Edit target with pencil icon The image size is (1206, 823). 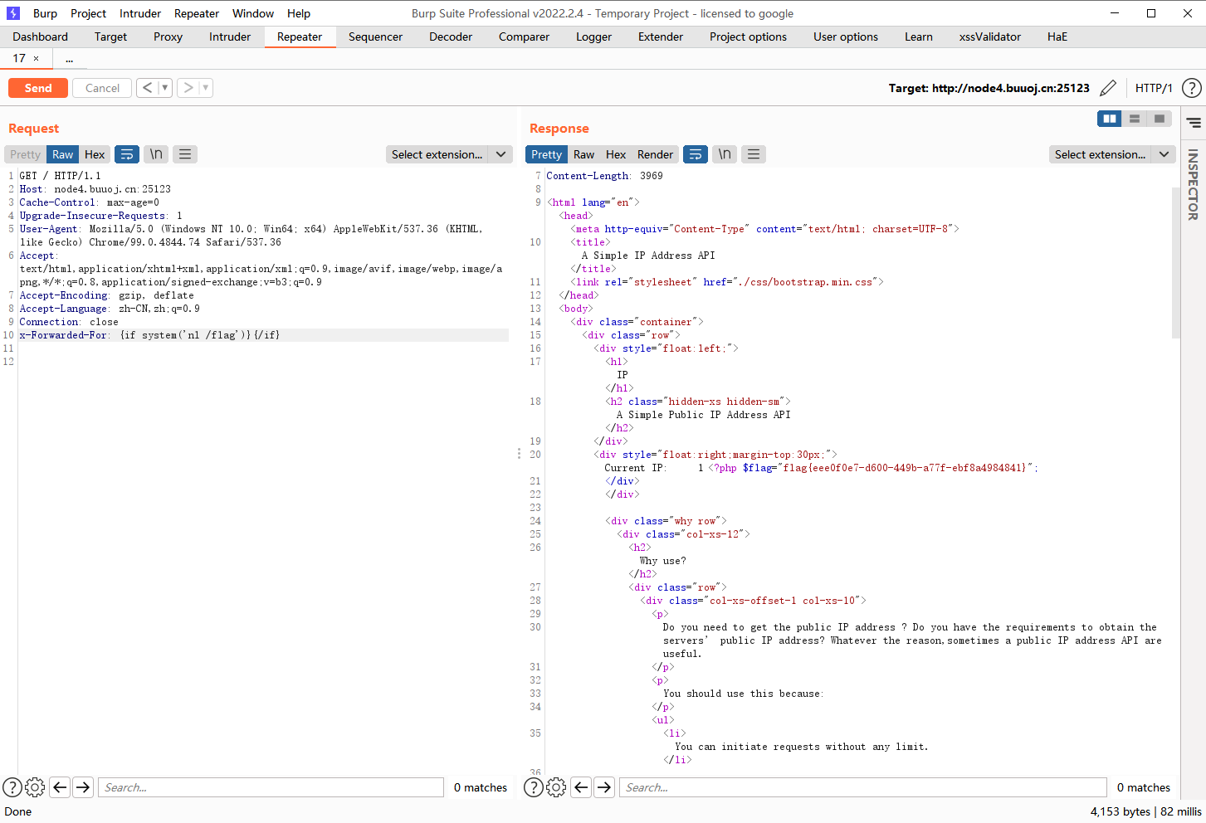coord(1107,88)
